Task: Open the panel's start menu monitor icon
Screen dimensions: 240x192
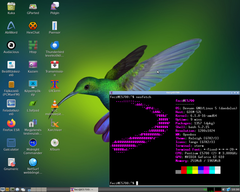Action: 2,190
